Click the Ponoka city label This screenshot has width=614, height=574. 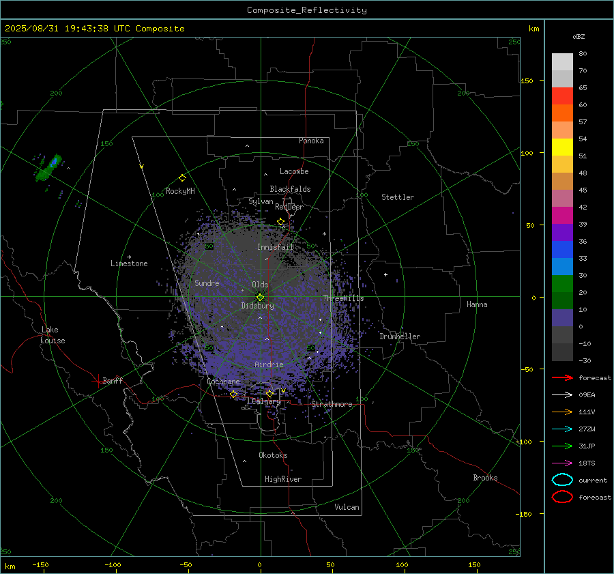pos(311,141)
